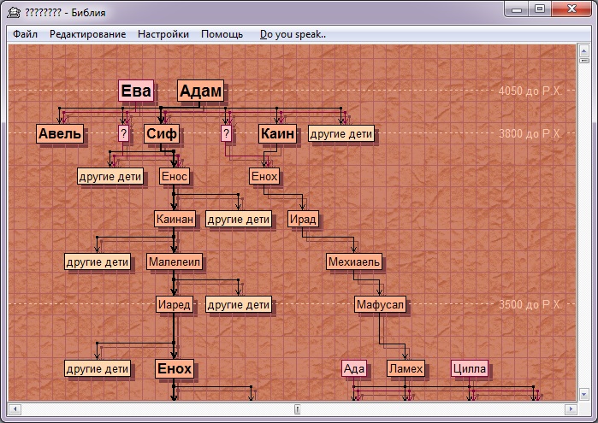598x423 pixels.
Task: Select the Адам node in the tree
Action: point(201,91)
